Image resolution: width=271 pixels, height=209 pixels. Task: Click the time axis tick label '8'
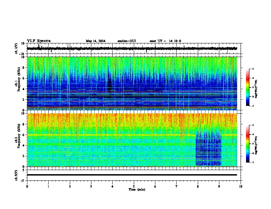(198, 186)
